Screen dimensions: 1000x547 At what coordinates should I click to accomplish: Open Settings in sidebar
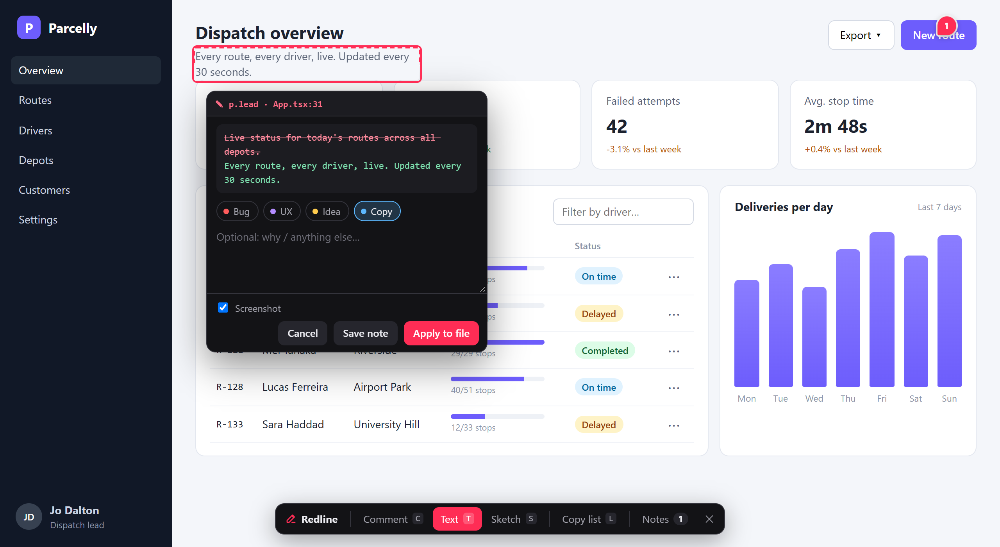tap(86, 220)
